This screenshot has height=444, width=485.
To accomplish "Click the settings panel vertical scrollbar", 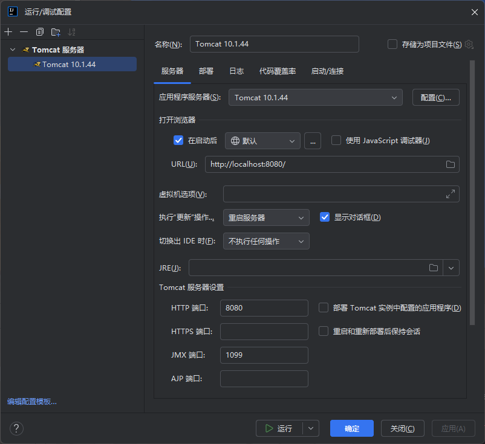I will click(472, 193).
